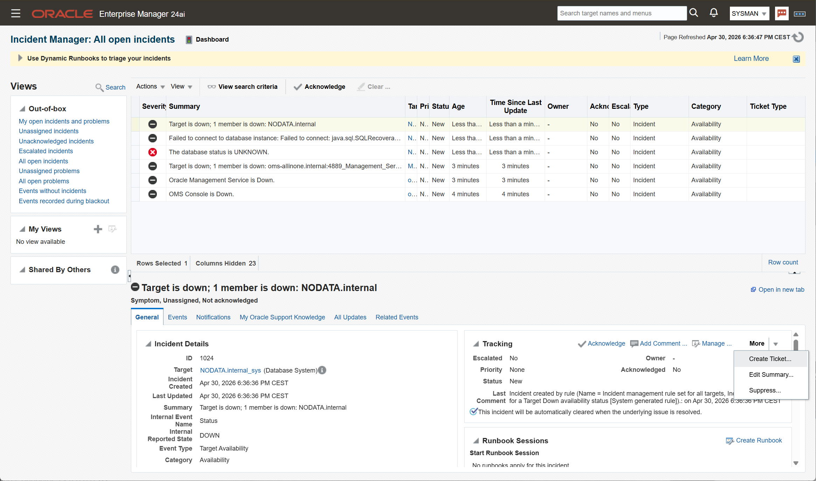Click the Acknowledge toolbar button
This screenshot has height=481, width=816.
320,87
